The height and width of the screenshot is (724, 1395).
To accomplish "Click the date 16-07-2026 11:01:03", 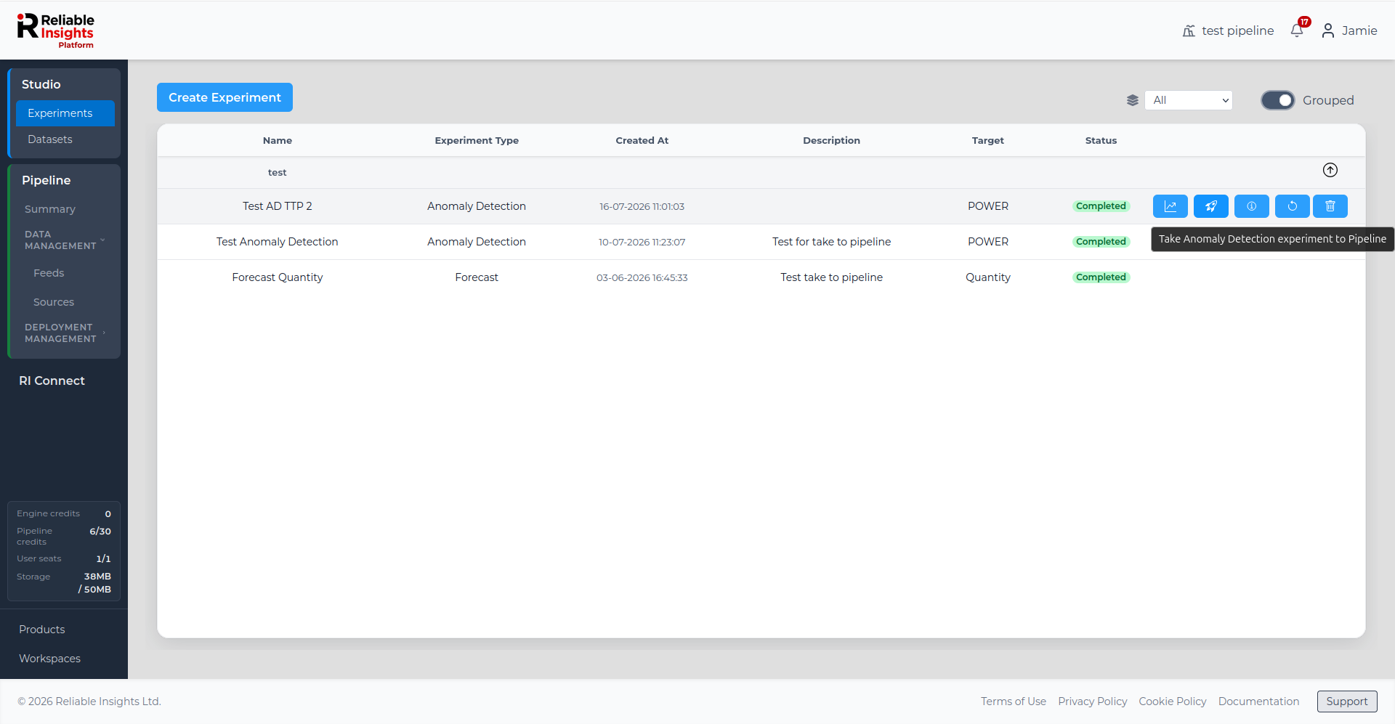I will (642, 206).
